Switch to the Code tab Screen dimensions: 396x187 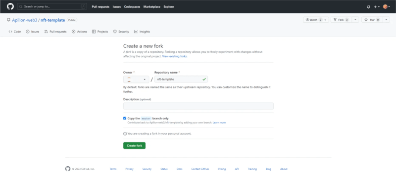click(15, 32)
